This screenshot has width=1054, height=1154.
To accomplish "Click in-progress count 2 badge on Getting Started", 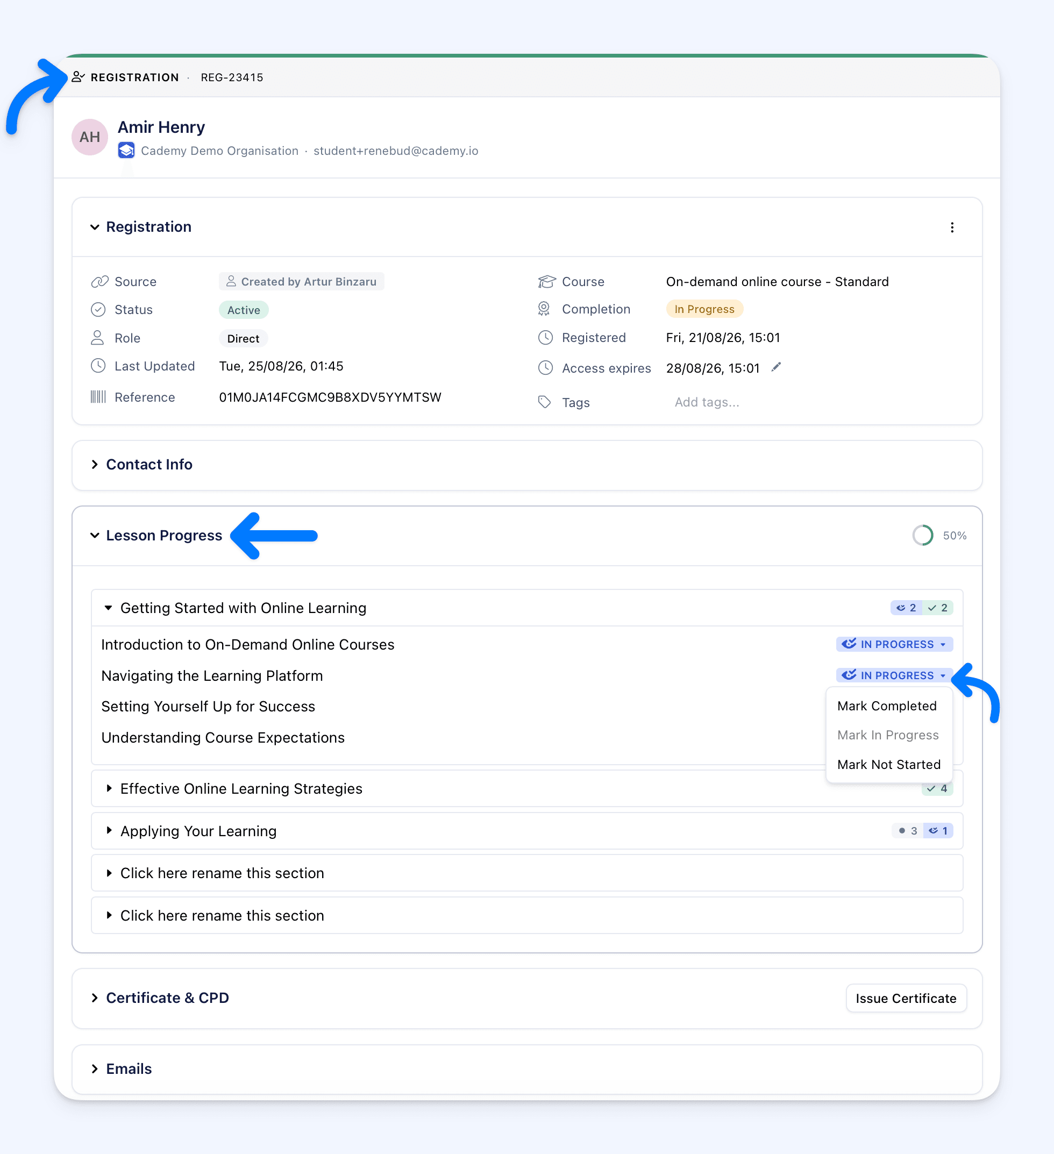I will click(x=906, y=608).
